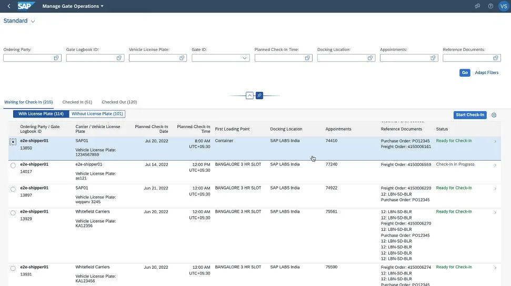The width and height of the screenshot is (511, 286).
Task: Open the help question mark icon
Action: point(490,6)
